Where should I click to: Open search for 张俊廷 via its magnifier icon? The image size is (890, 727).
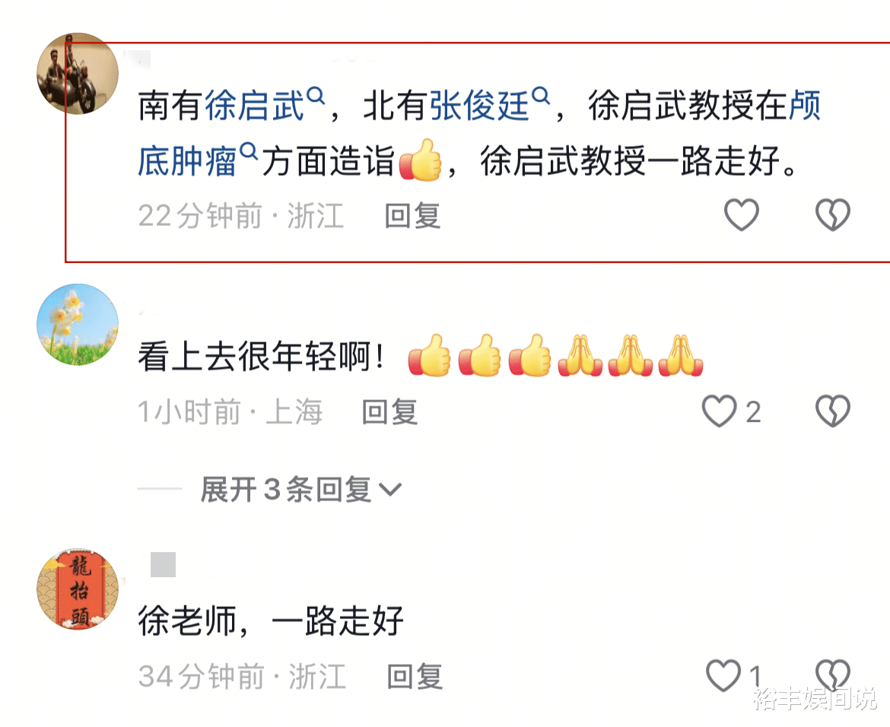pos(541,96)
